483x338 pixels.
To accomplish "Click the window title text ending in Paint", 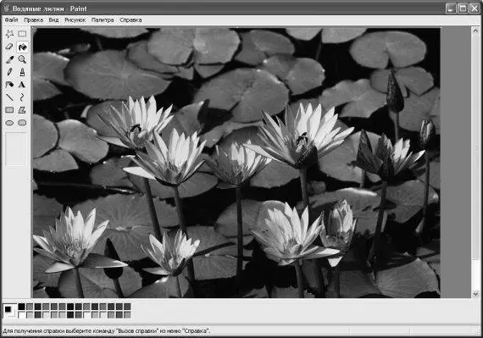I will (x=50, y=8).
